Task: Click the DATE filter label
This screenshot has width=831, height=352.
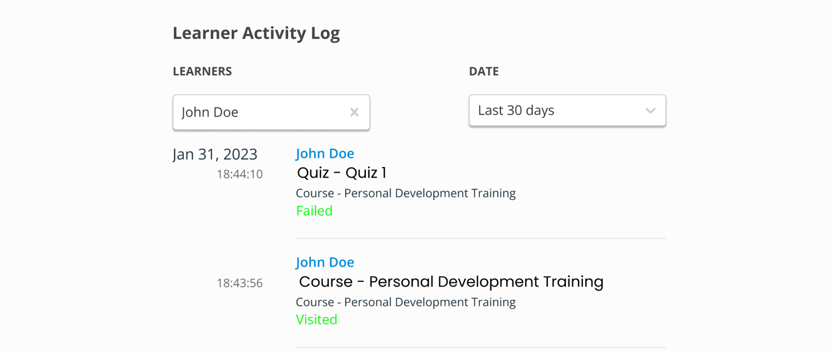Action: coord(483,71)
